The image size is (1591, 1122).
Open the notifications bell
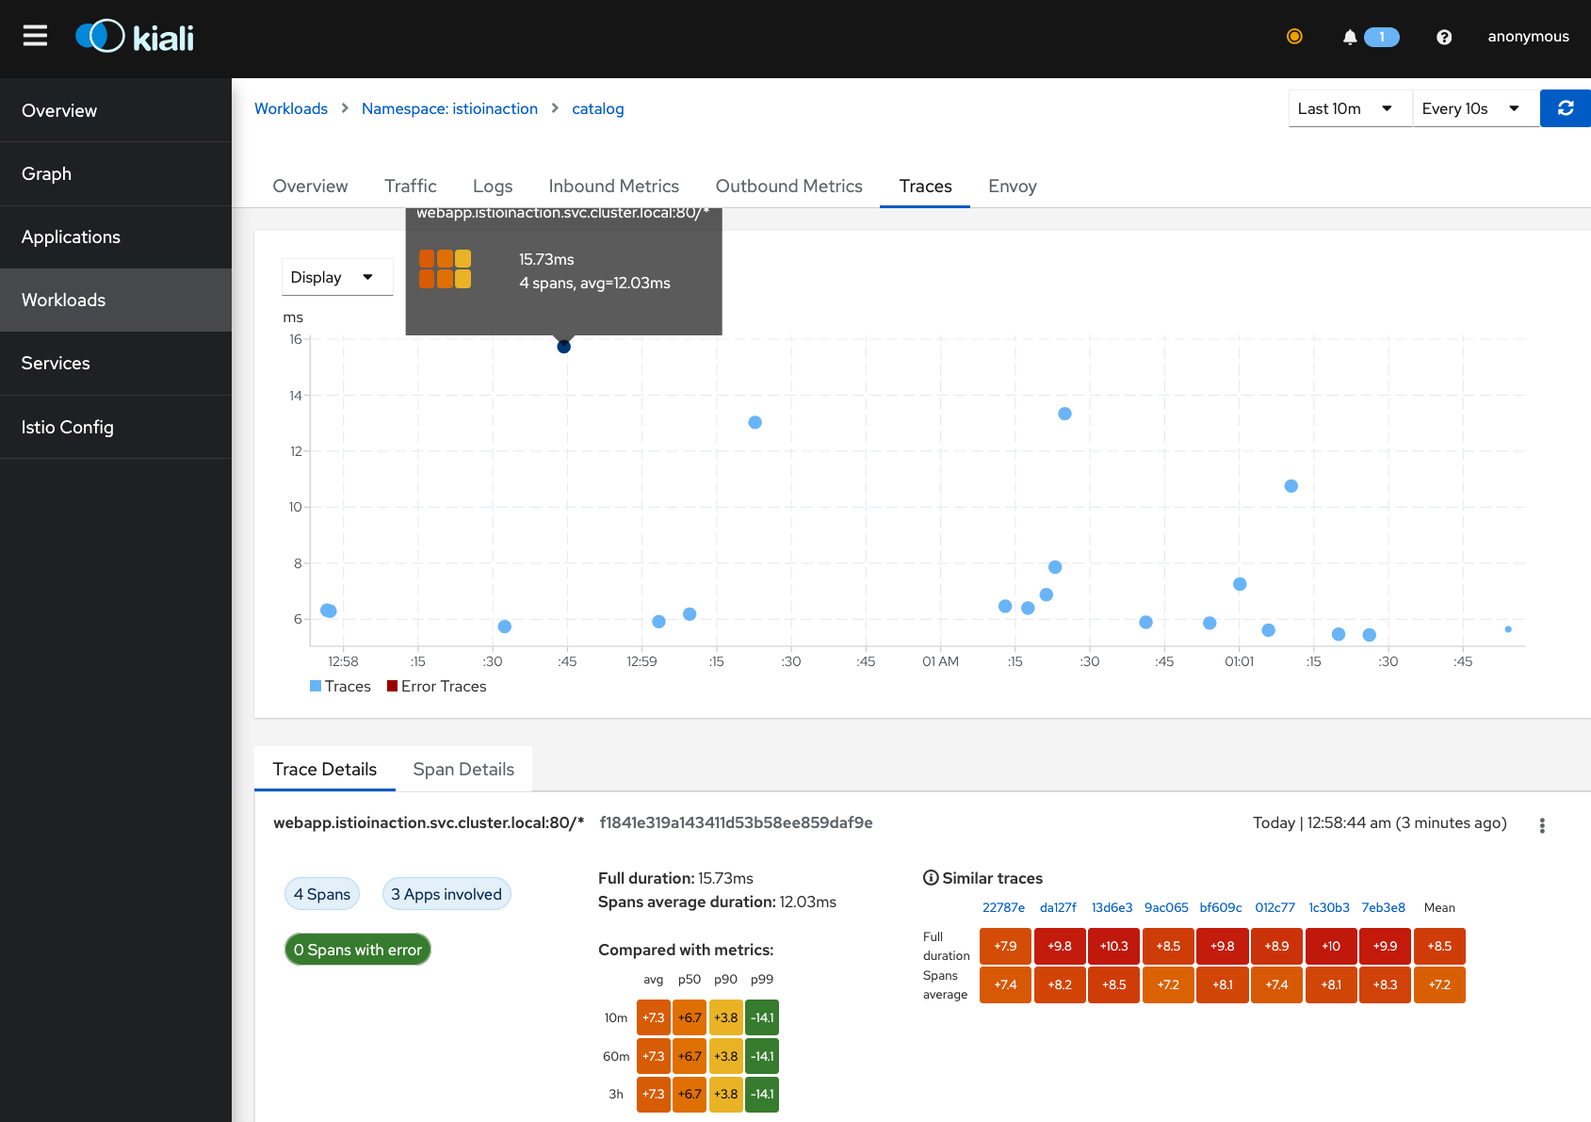tap(1350, 37)
